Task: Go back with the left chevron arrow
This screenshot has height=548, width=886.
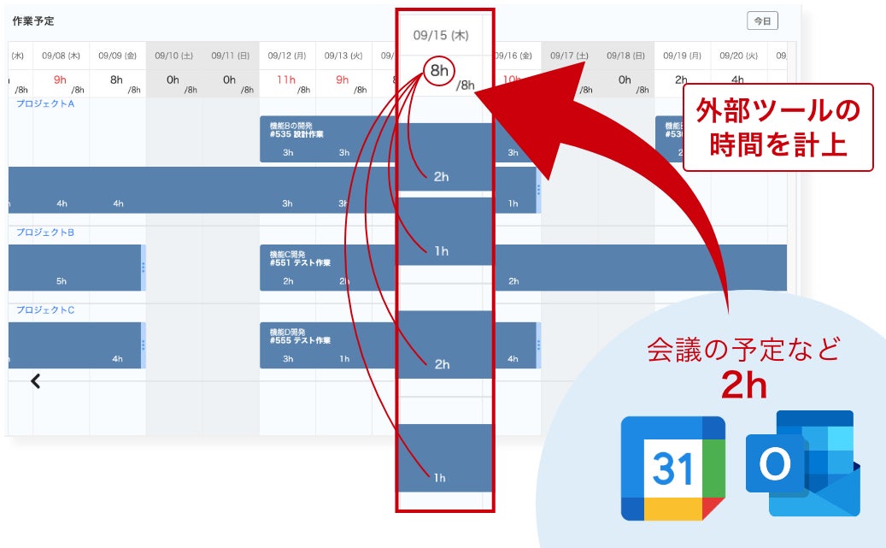Action: click(x=36, y=381)
